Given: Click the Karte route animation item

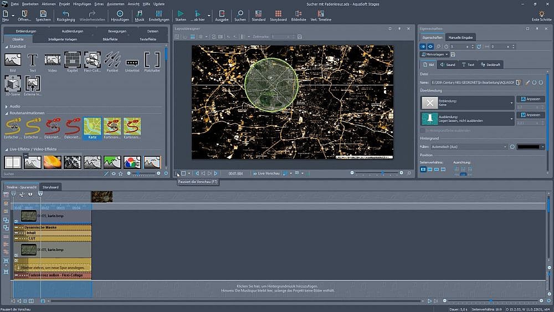Looking at the screenshot, I should pos(92,126).
